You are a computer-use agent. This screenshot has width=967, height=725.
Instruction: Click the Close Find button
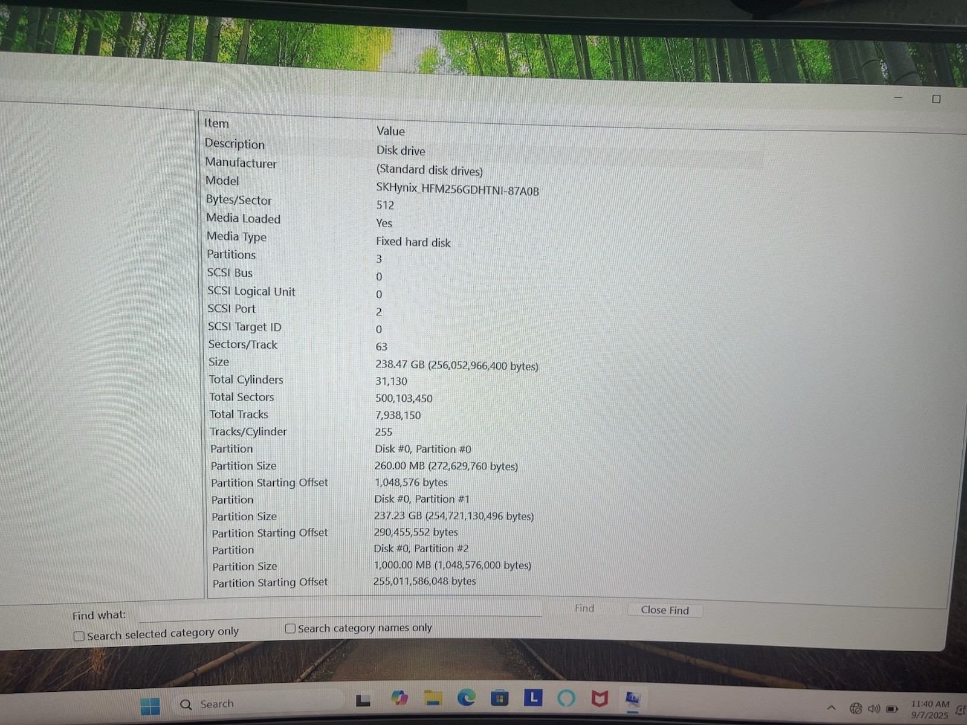[x=665, y=610]
